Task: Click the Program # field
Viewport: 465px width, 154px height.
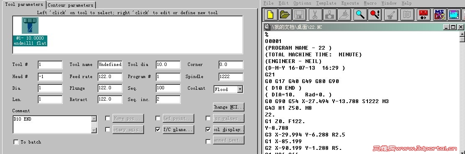Action: [168, 77]
